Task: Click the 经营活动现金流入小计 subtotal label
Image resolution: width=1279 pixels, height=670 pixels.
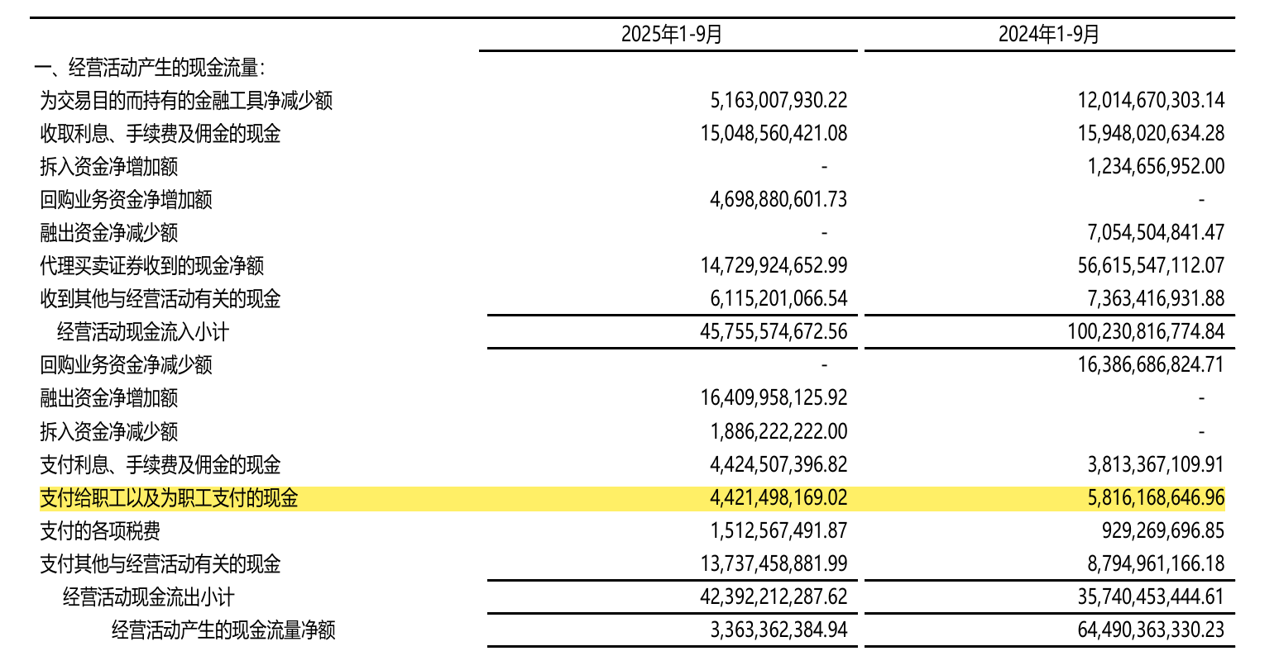Action: click(x=143, y=332)
